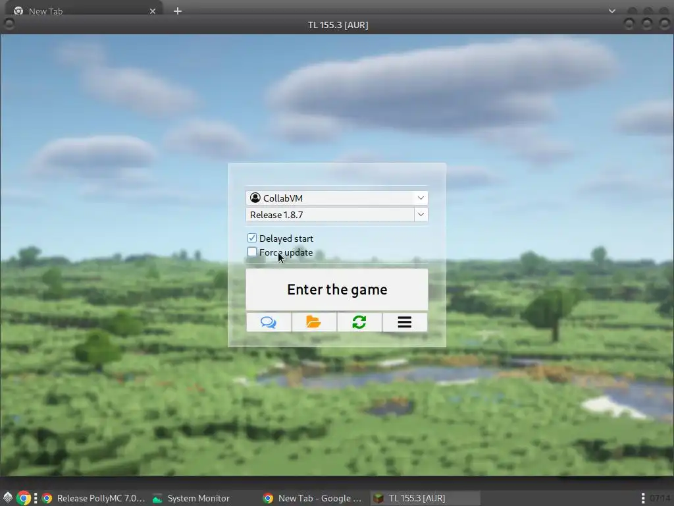Click the taskbar clock

(660, 498)
